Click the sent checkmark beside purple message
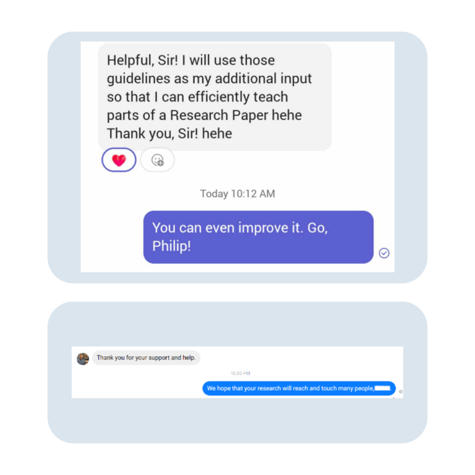This screenshot has width=475, height=475. click(x=384, y=253)
